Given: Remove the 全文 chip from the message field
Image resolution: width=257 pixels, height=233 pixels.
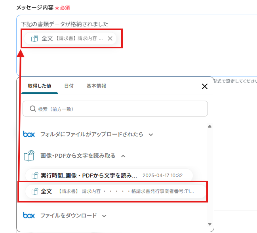Looking at the screenshot, I should click(110, 38).
